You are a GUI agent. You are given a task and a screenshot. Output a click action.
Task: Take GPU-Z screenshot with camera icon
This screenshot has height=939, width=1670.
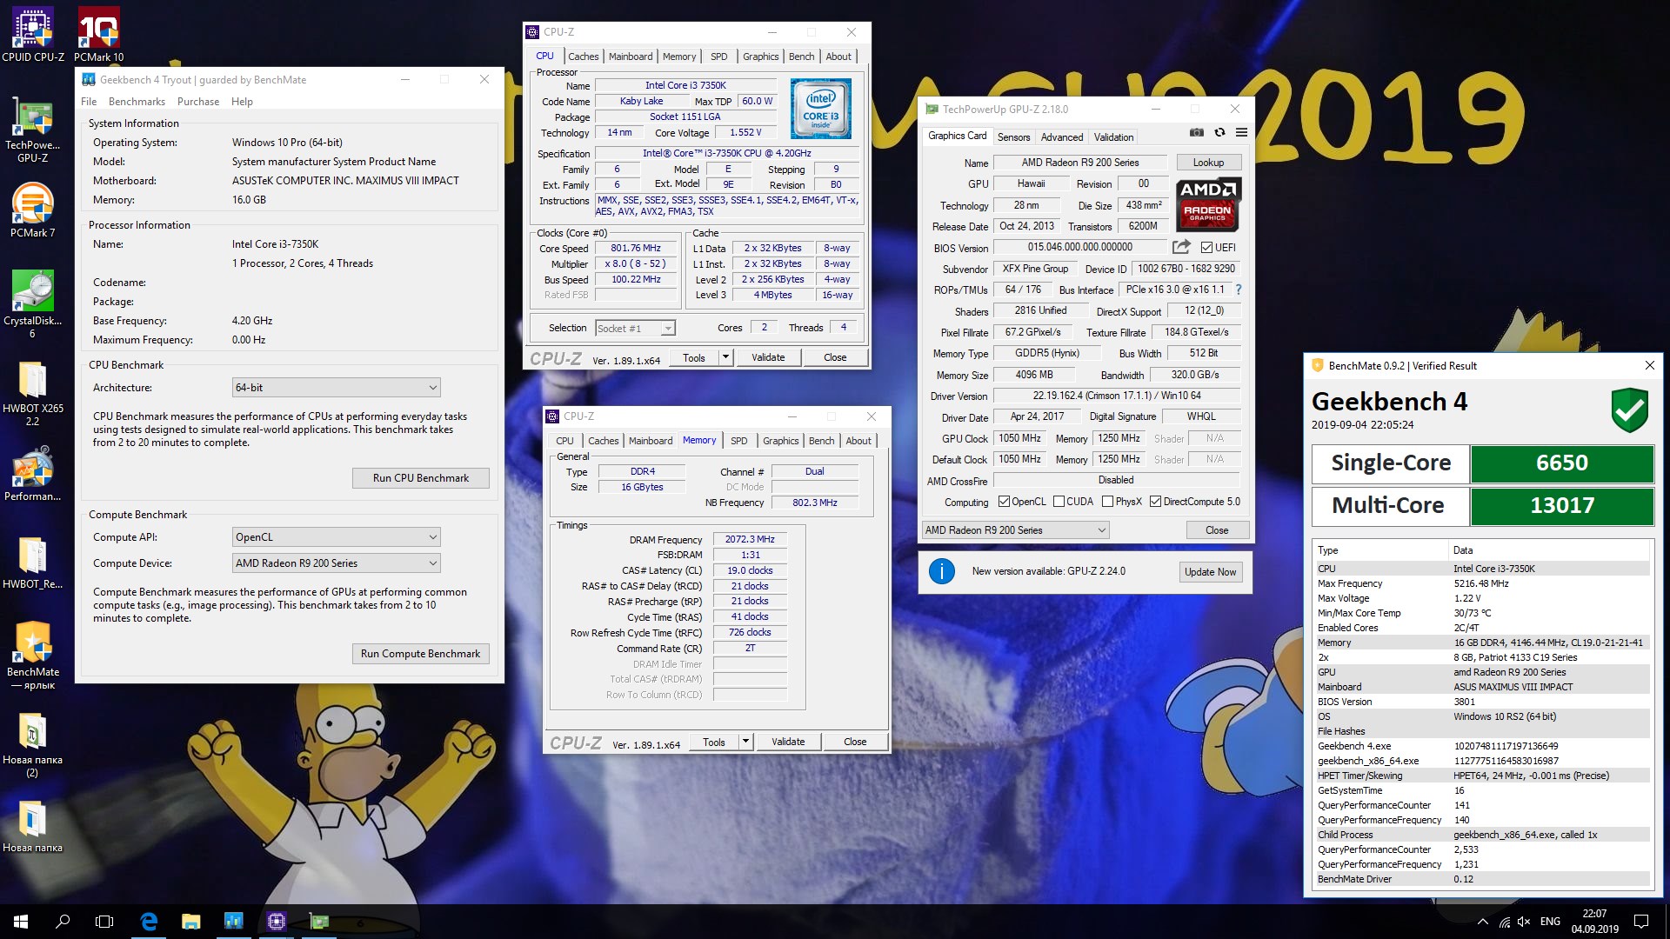tap(1197, 132)
